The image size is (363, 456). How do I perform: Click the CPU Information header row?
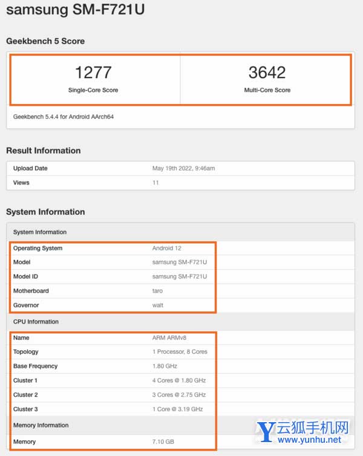pyautogui.click(x=181, y=322)
